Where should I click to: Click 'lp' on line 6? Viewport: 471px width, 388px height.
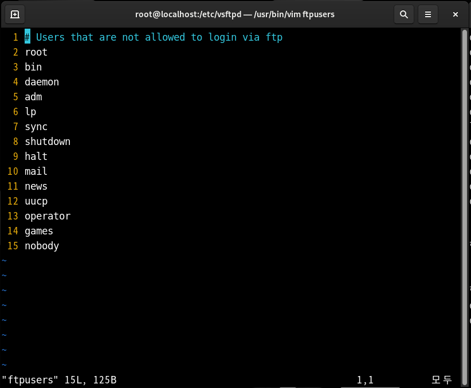30,112
